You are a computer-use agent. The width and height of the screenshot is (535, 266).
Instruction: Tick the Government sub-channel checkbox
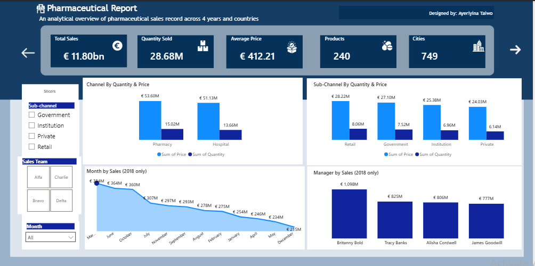pos(32,115)
